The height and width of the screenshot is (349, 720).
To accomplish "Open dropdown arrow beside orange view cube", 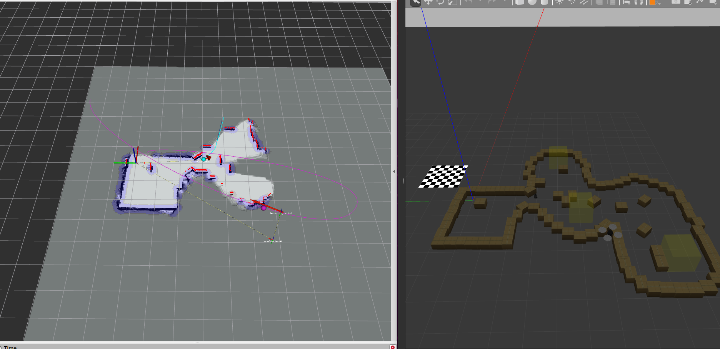I will (659, 3).
